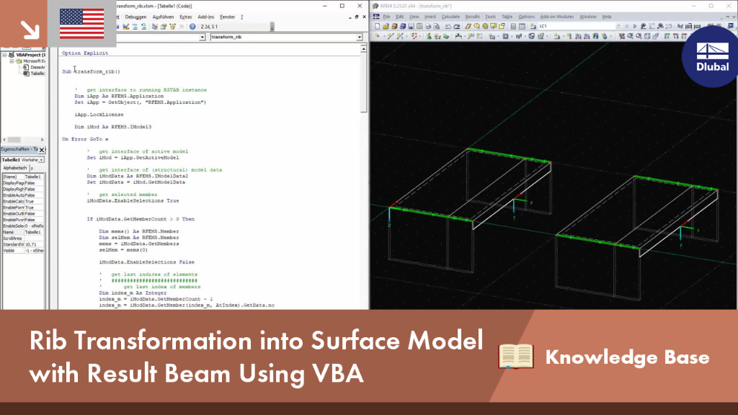This screenshot has height=415, width=738.
Task: Click RFEM zoom window magnifier icon
Action: [630, 36]
